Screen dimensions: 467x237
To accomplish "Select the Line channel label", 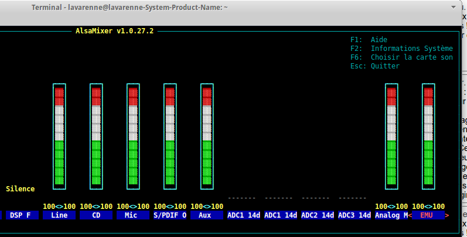I will [x=59, y=215].
